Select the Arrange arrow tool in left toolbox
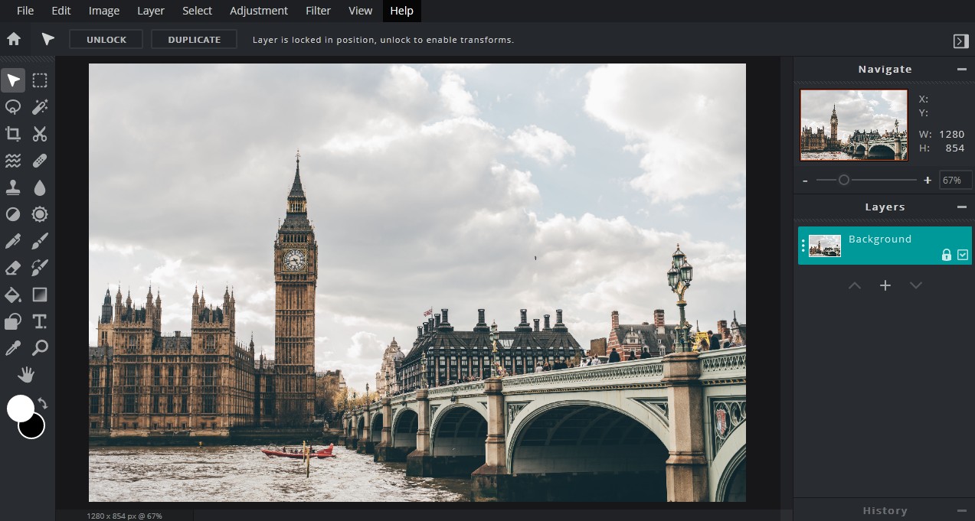975x521 pixels. [13, 80]
